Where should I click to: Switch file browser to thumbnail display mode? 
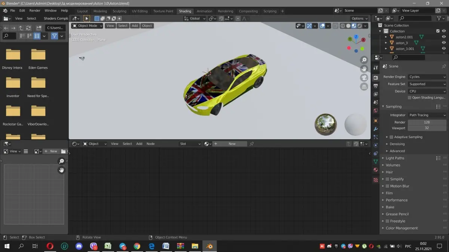coord(37,36)
